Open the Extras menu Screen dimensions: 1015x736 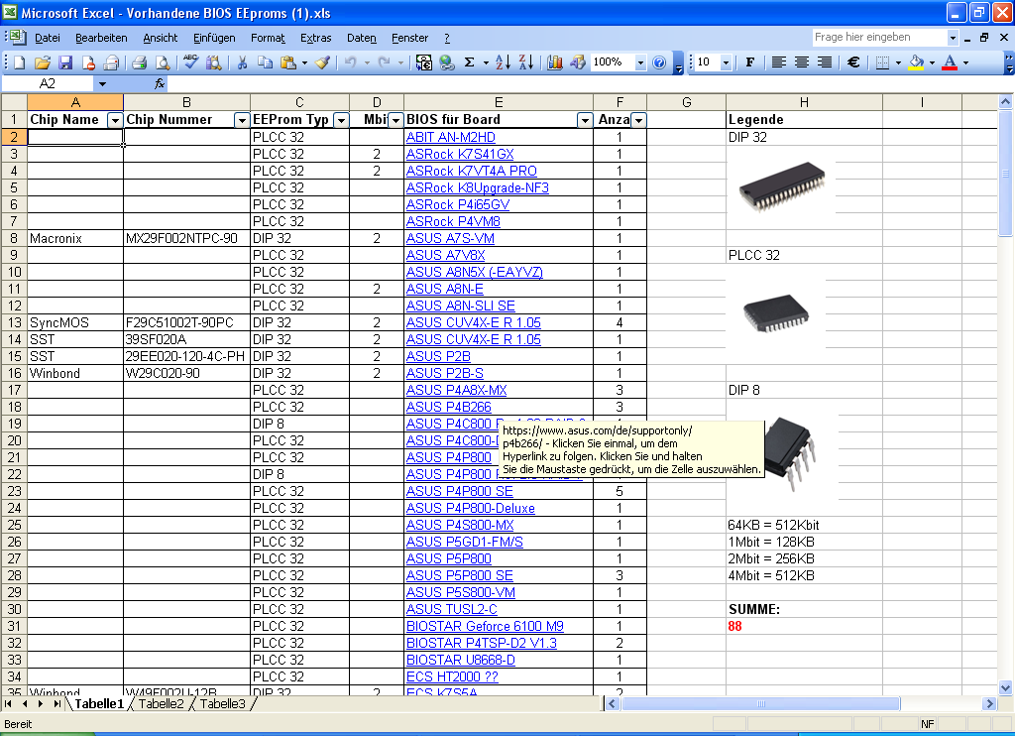click(x=316, y=38)
